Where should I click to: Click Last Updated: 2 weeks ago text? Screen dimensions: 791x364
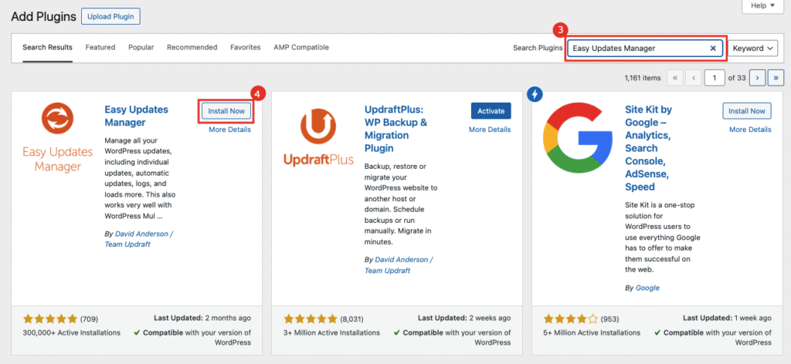(464, 318)
